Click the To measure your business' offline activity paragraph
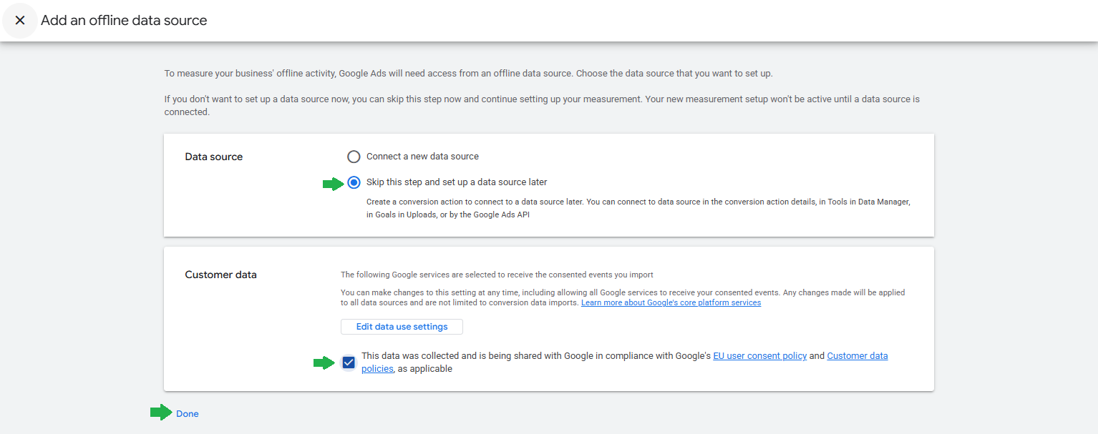Image resolution: width=1098 pixels, height=434 pixels. [468, 74]
